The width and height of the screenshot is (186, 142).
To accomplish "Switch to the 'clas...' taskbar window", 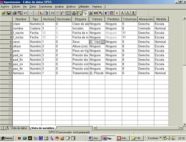I will [95, 138].
